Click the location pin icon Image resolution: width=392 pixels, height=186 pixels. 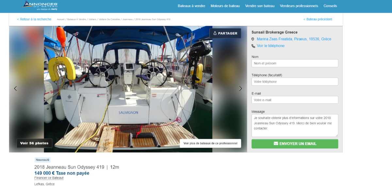[x=253, y=39]
